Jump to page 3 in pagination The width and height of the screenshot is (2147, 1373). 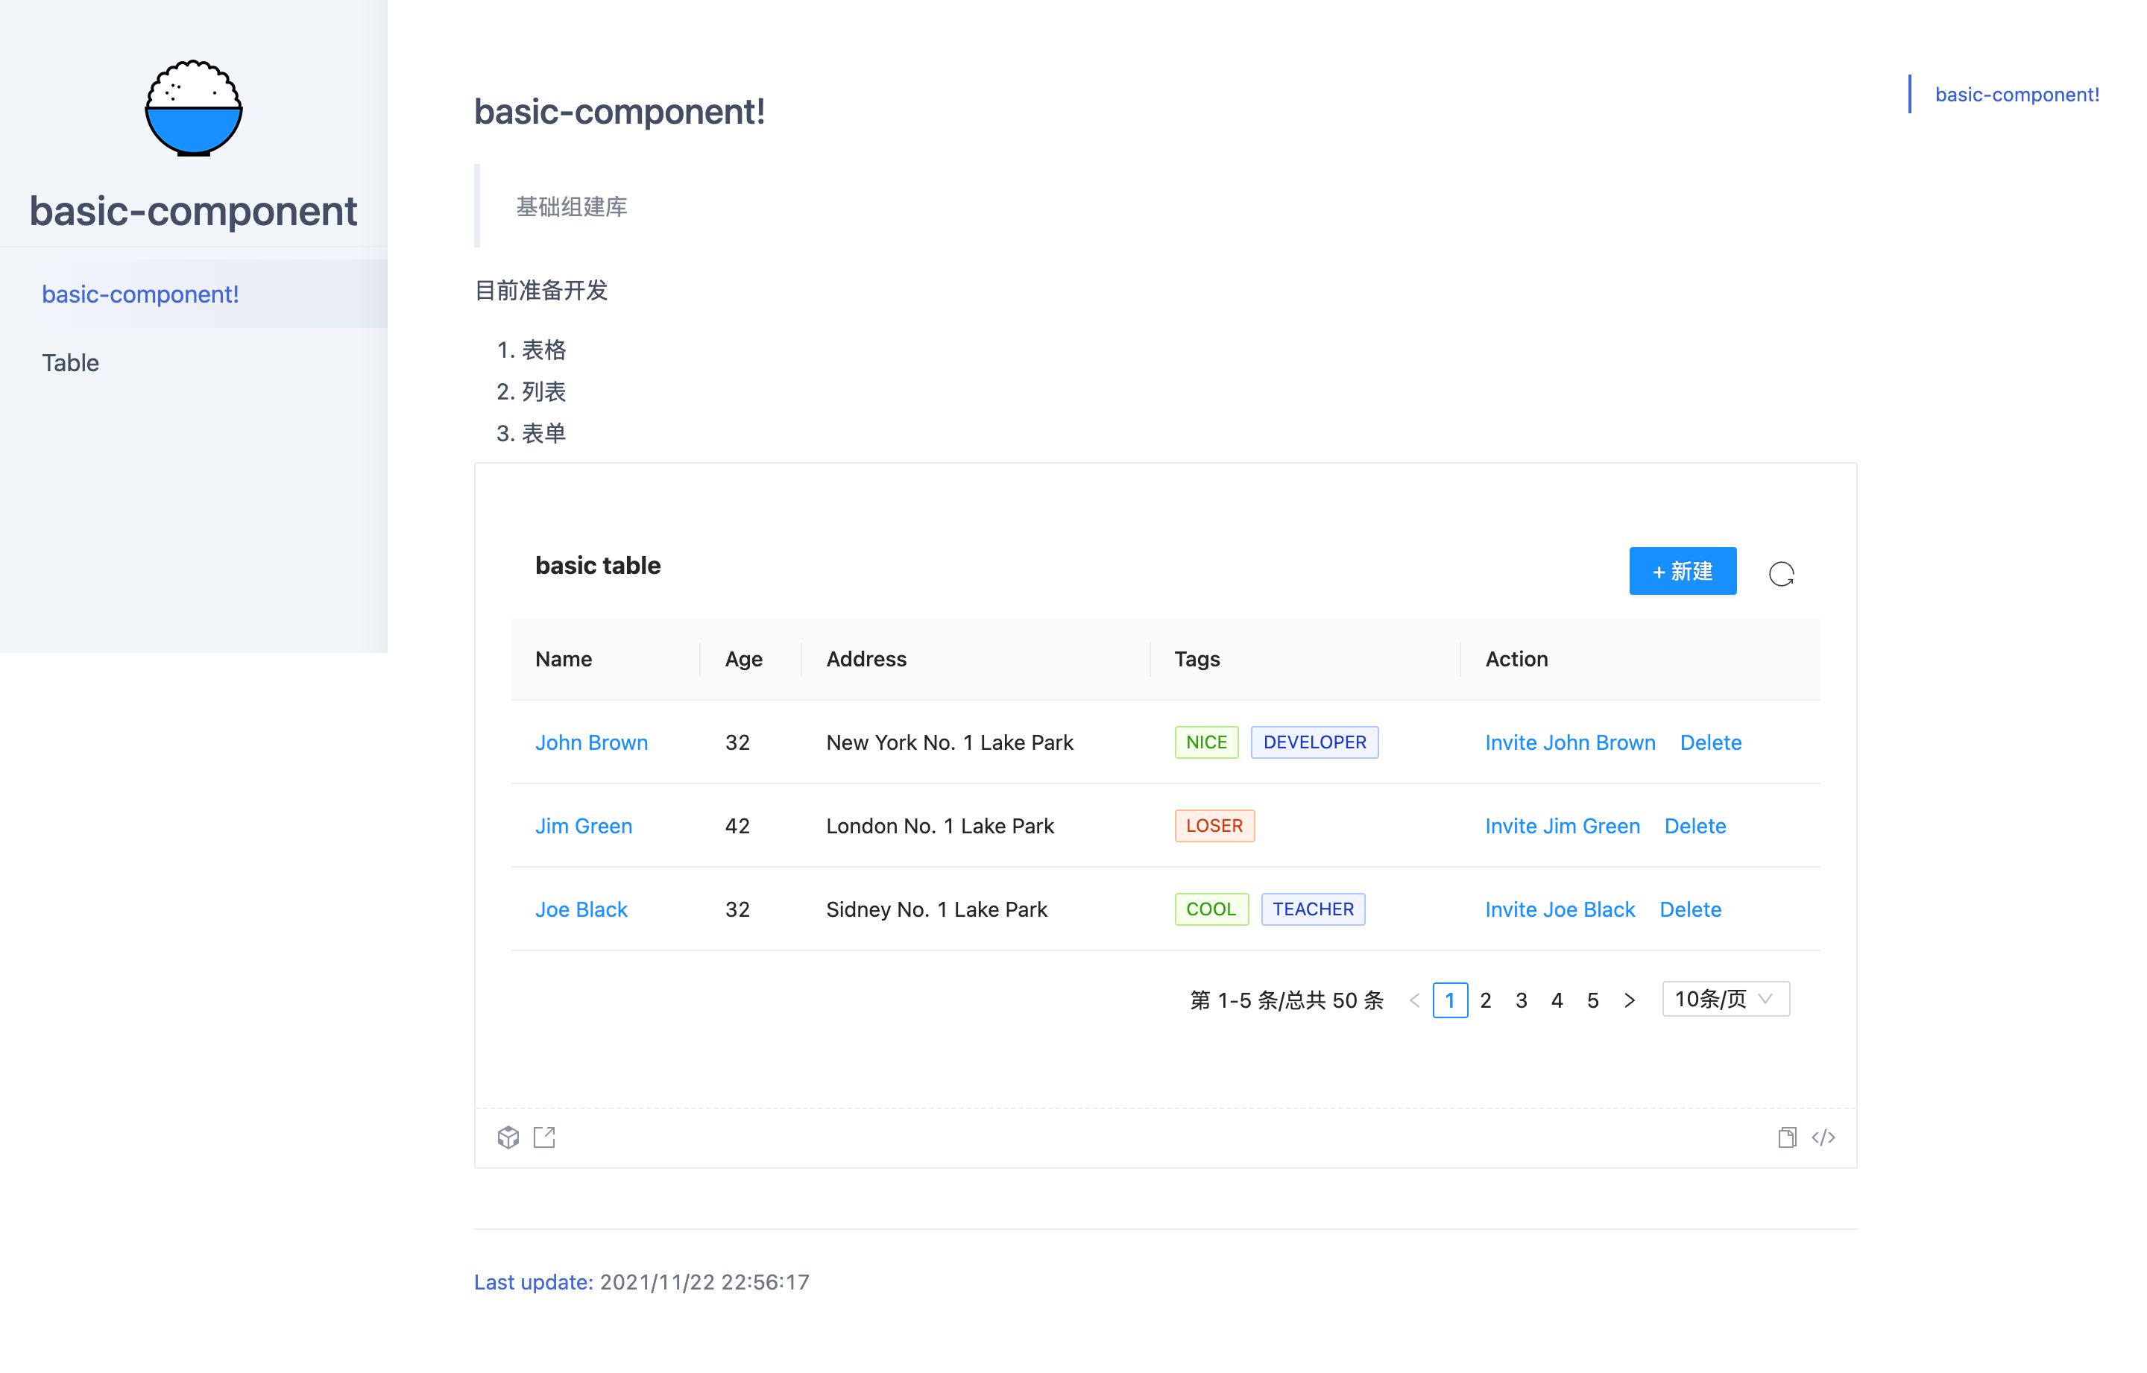tap(1521, 1000)
